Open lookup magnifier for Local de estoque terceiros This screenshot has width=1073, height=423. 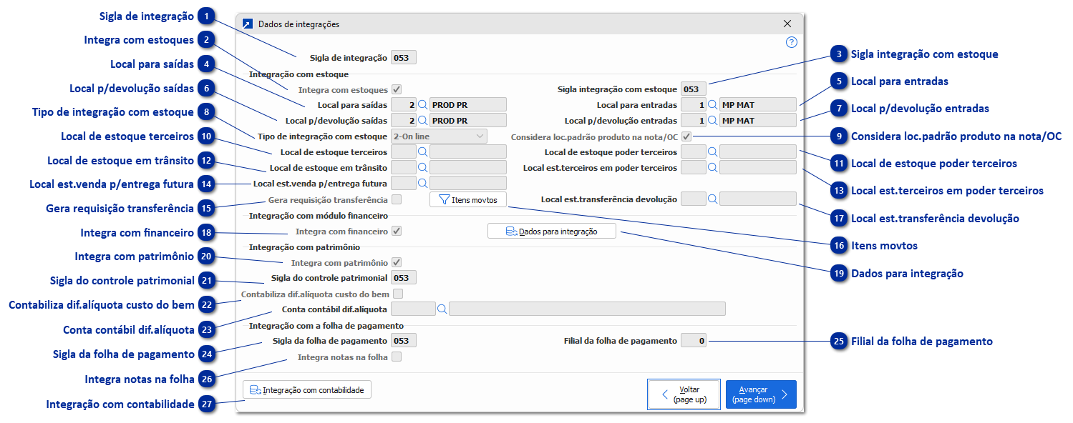coord(422,151)
